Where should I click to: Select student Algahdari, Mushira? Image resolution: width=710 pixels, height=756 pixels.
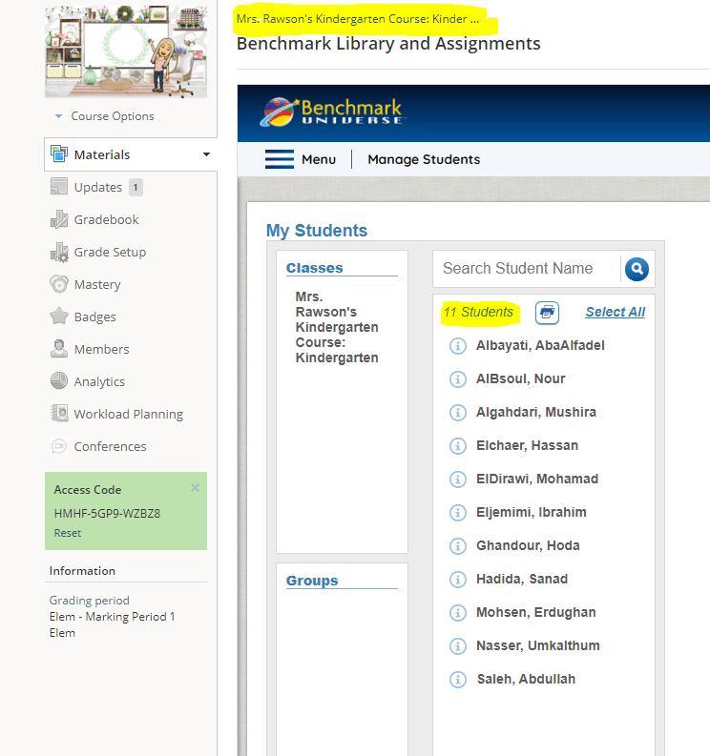coord(535,412)
